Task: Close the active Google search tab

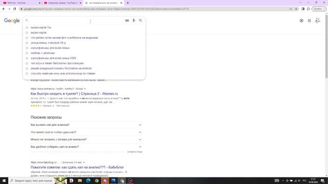Action: [x=121, y=3]
